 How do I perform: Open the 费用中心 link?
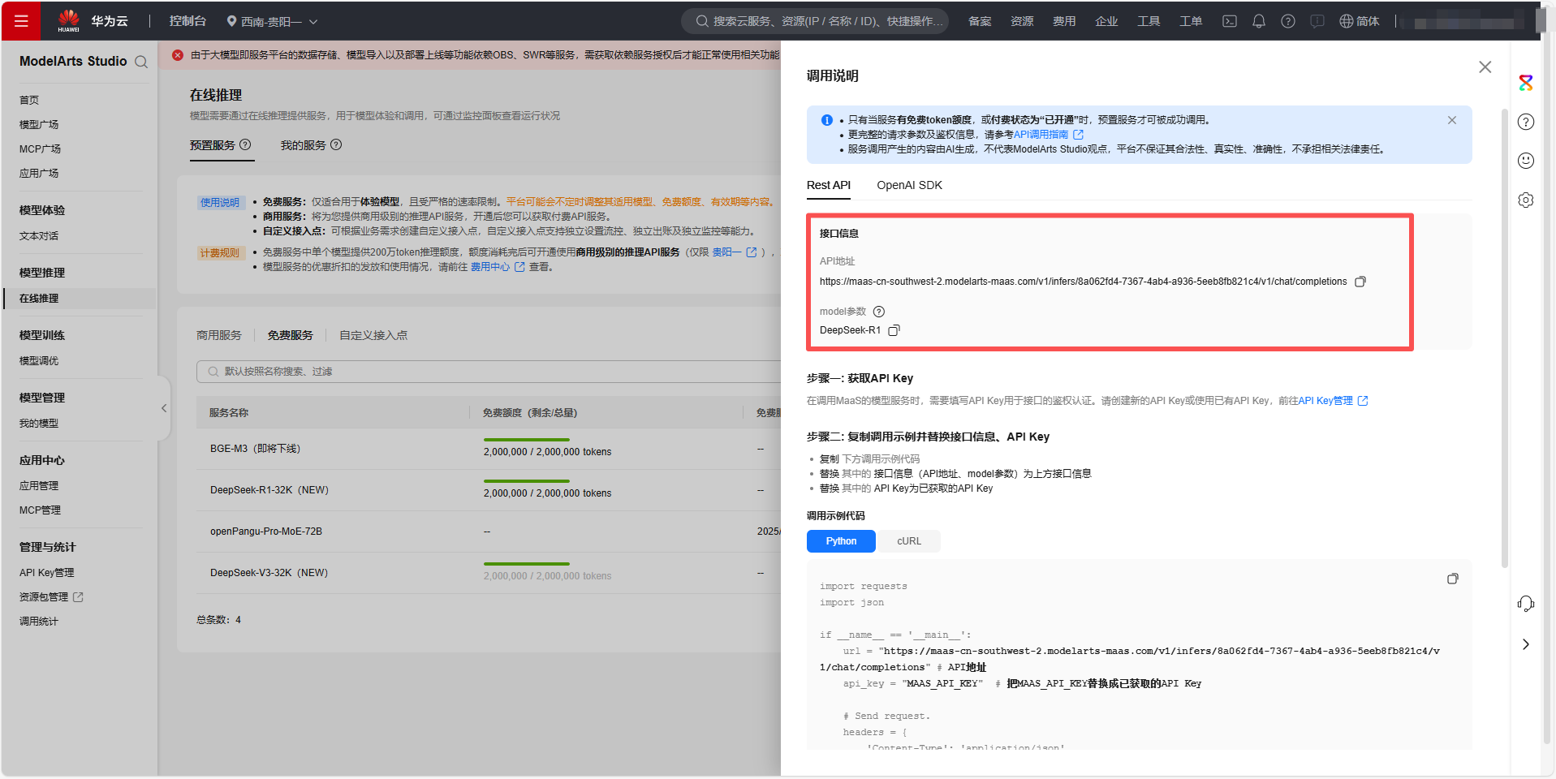497,267
